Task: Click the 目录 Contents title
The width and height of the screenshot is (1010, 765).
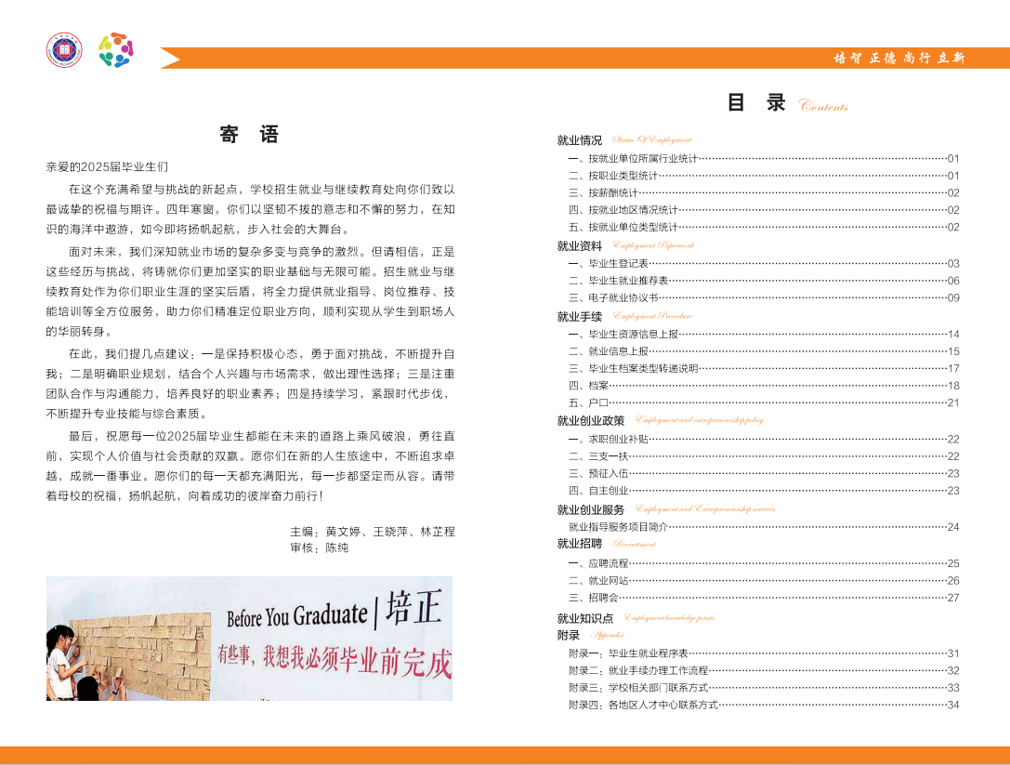Action: coord(786,104)
